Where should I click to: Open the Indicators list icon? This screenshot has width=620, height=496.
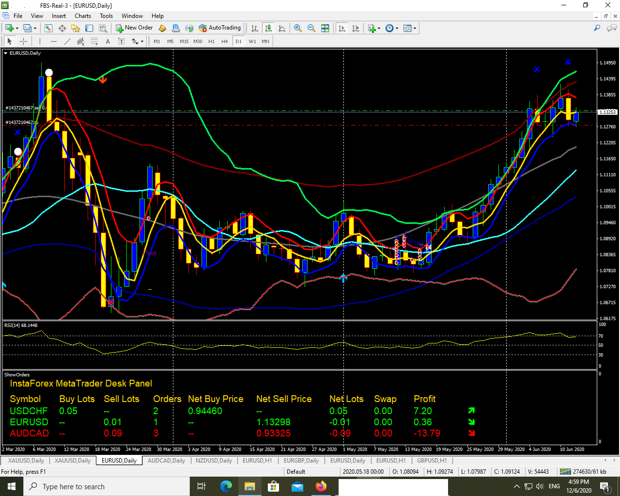click(x=372, y=28)
